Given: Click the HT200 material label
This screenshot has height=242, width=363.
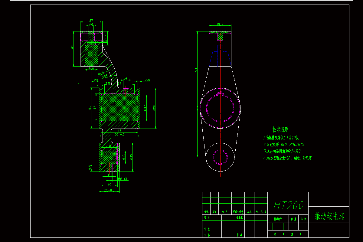Looking at the screenshot, I should (288, 205).
